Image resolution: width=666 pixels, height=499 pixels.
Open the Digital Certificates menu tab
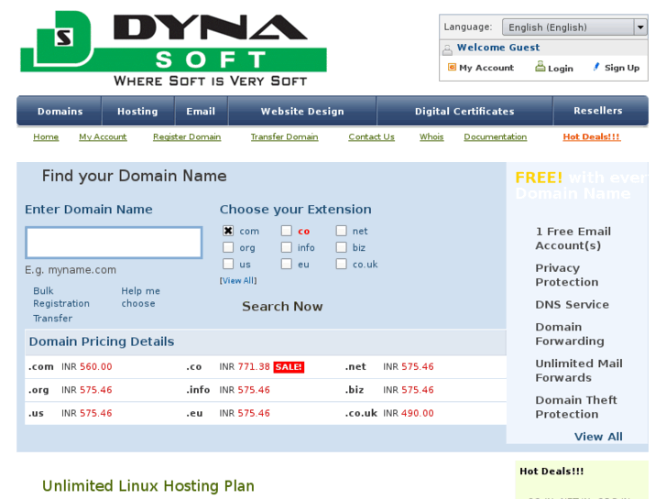(x=464, y=112)
